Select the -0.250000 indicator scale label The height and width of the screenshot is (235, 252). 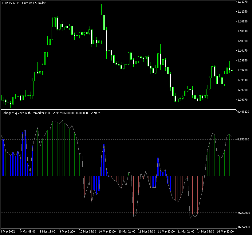point(243,213)
